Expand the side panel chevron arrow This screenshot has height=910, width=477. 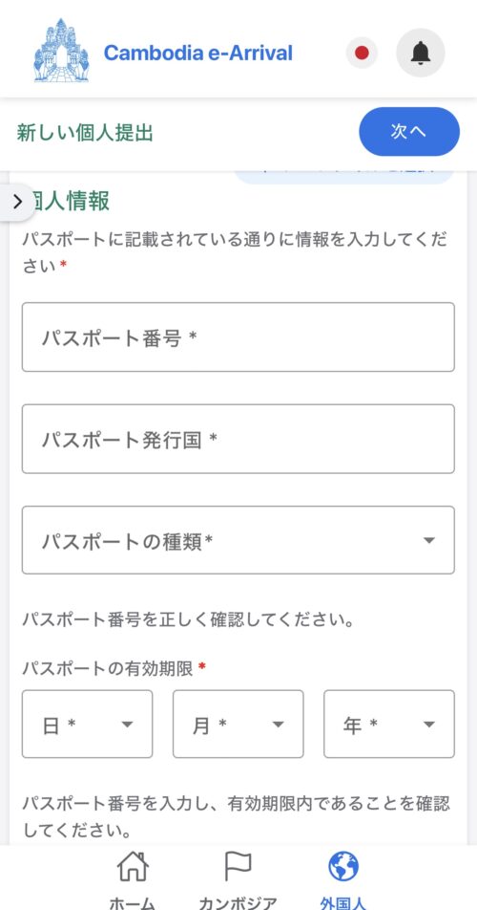pos(17,202)
